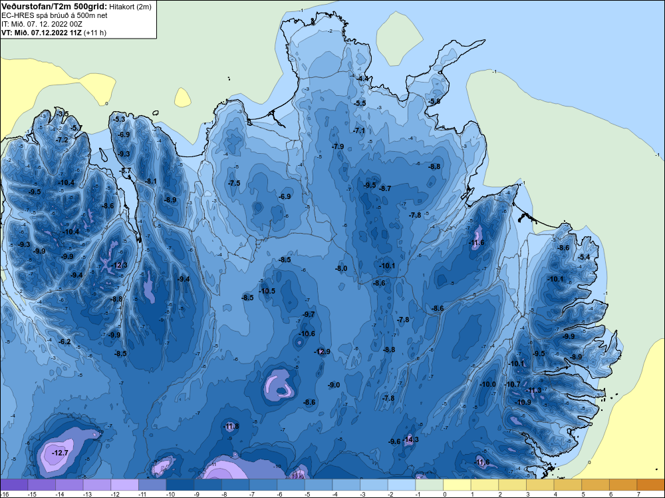This screenshot has height=498, width=665.
Task: Click the 'VT: Mið. 07.12.2022 11Z' valid time
Action: (41, 33)
